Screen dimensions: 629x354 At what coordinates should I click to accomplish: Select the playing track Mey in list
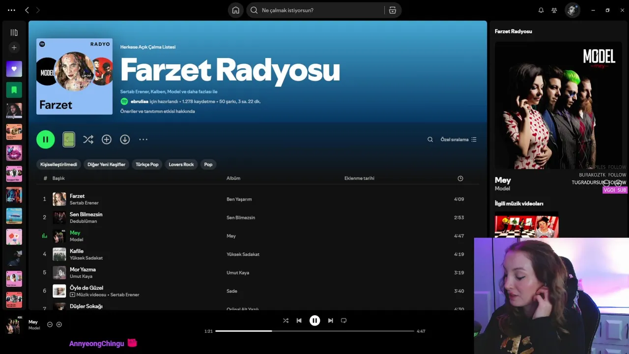point(75,233)
